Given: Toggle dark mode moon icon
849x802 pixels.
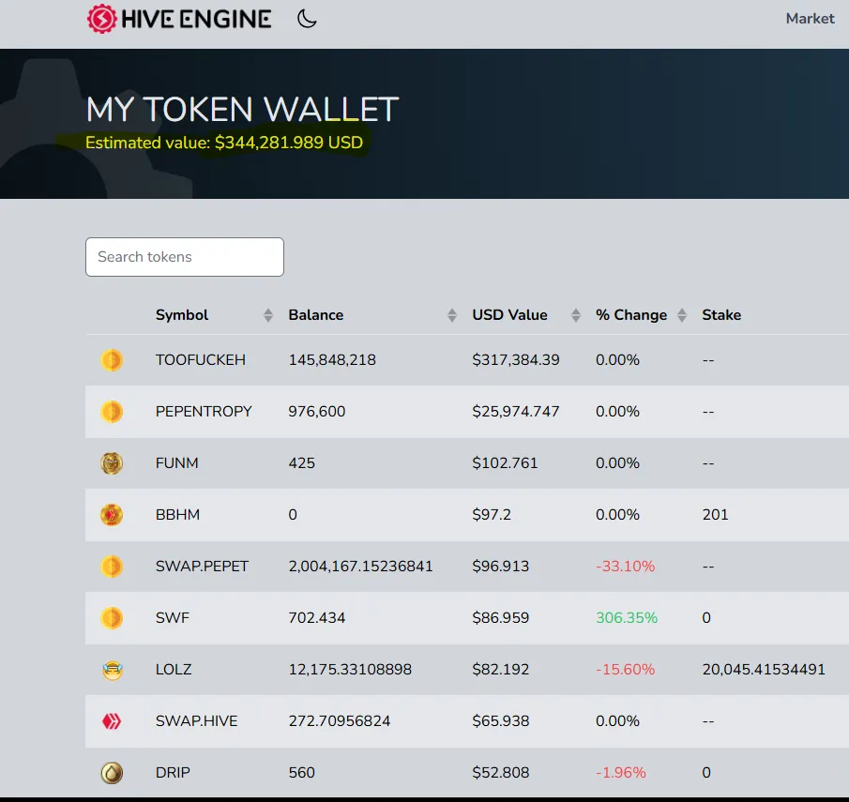Looking at the screenshot, I should pos(307,19).
